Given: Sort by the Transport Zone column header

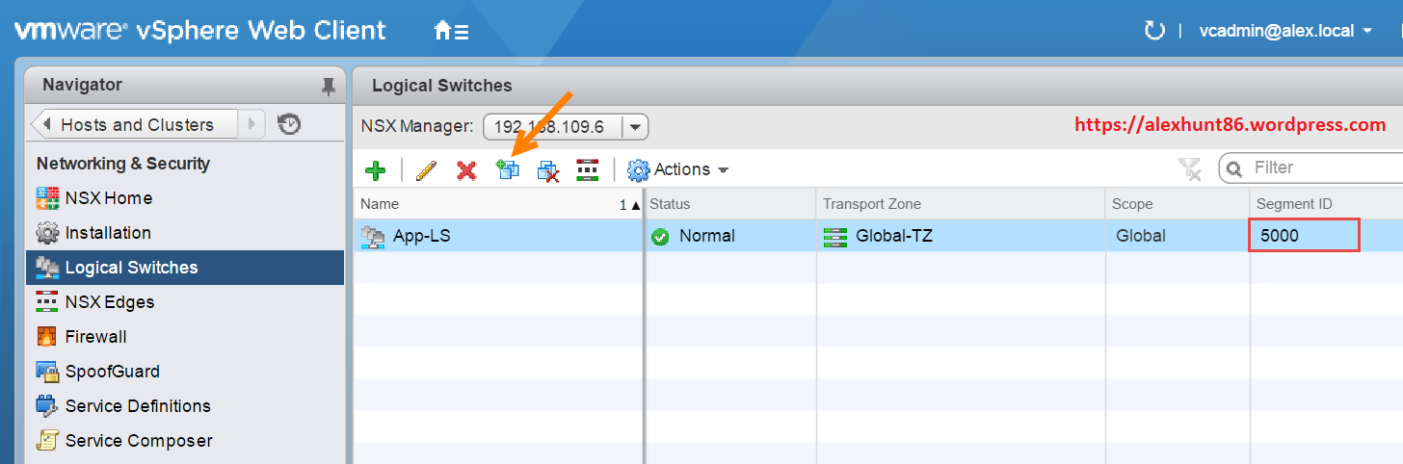Looking at the screenshot, I should point(961,204).
